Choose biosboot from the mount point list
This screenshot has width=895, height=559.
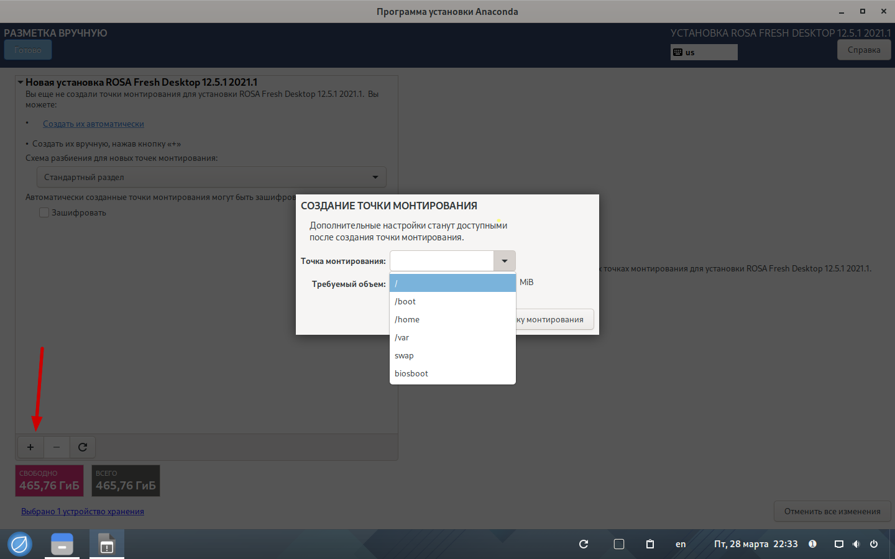tap(452, 373)
